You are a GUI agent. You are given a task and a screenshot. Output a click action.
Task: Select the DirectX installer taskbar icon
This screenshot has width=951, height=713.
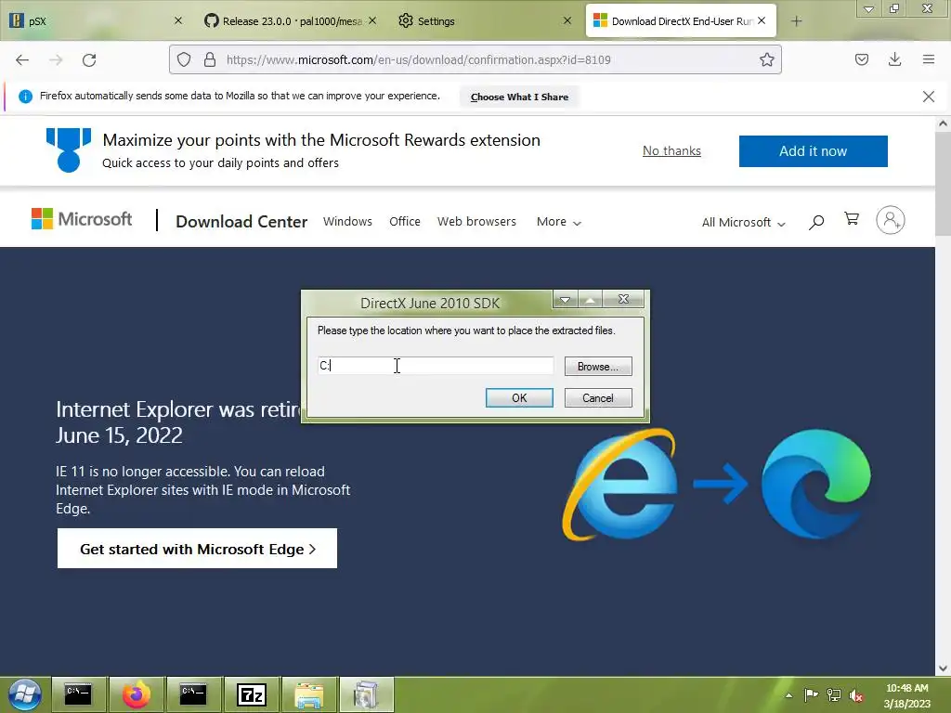(x=366, y=694)
